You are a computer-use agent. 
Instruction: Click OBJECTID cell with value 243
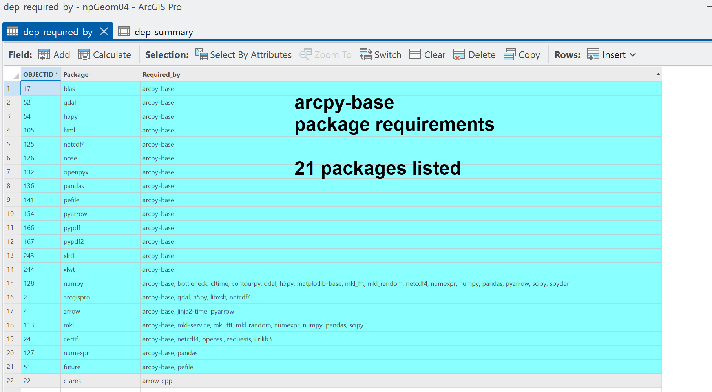[x=41, y=256]
